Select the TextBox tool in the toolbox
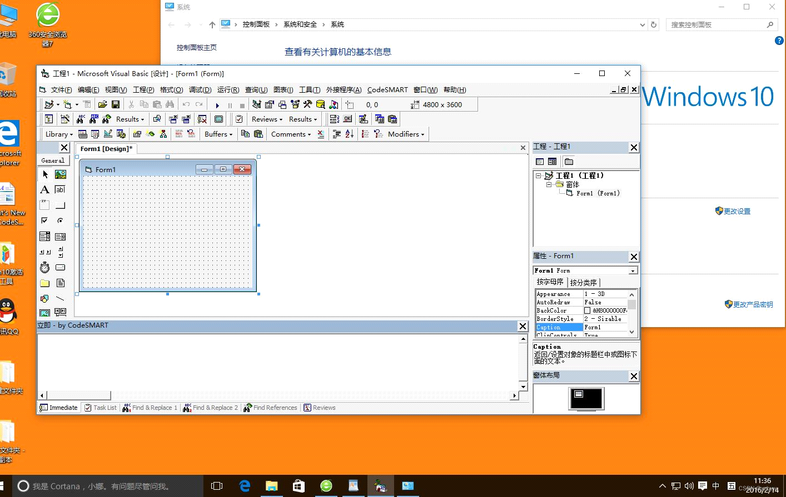The width and height of the screenshot is (786, 497). pos(60,189)
